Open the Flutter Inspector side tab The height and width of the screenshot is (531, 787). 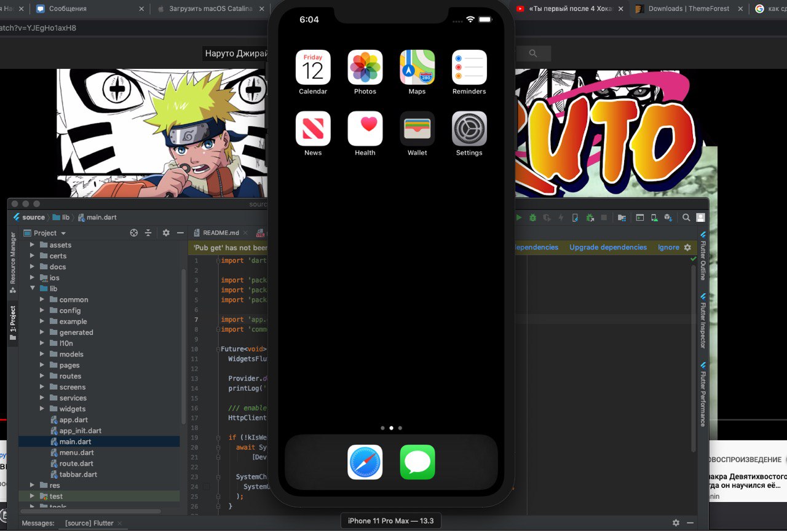[703, 320]
